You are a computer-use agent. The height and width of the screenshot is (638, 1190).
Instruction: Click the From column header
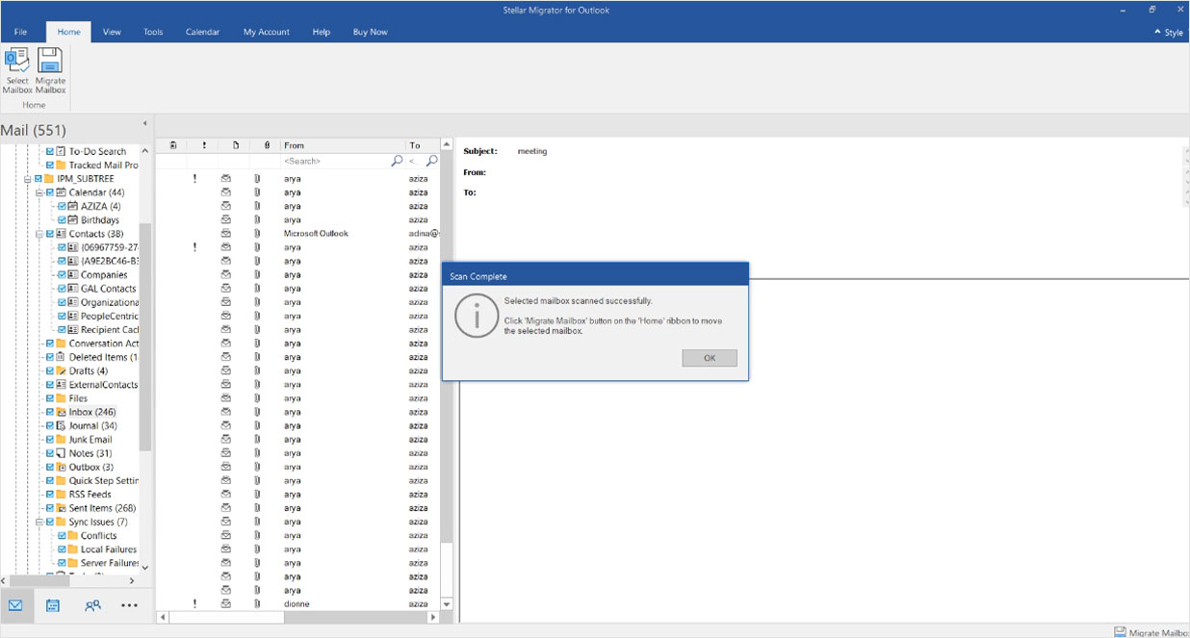[342, 145]
